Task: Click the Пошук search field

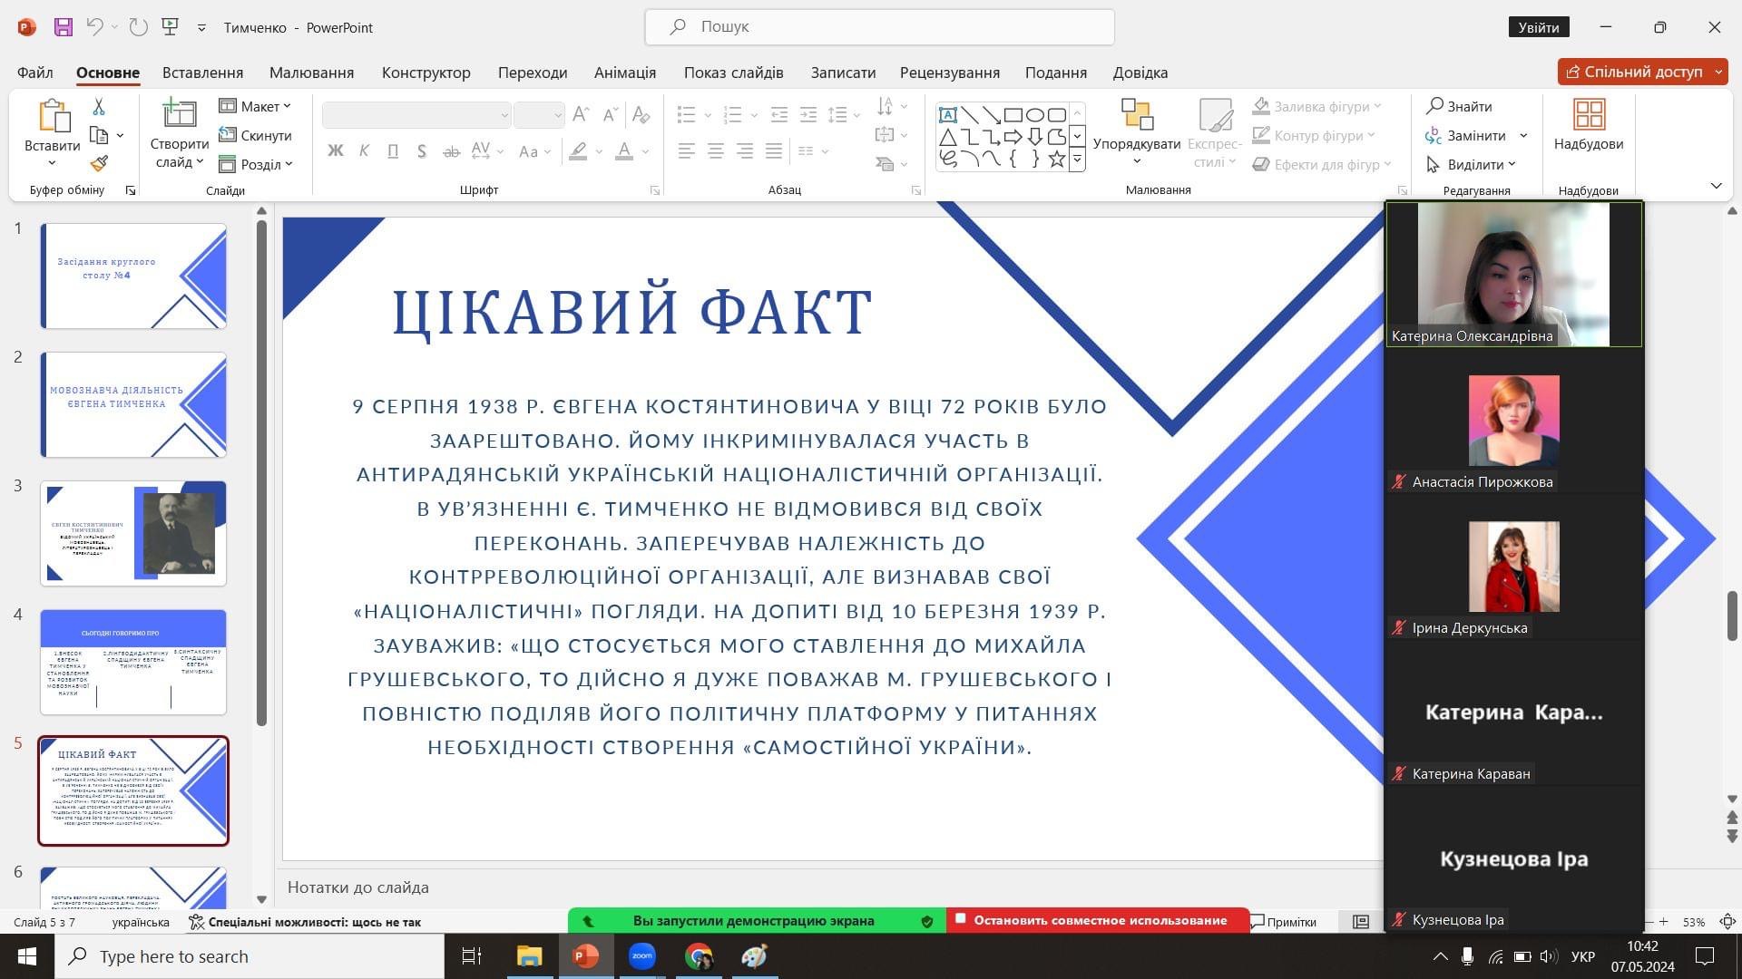Action: (879, 27)
